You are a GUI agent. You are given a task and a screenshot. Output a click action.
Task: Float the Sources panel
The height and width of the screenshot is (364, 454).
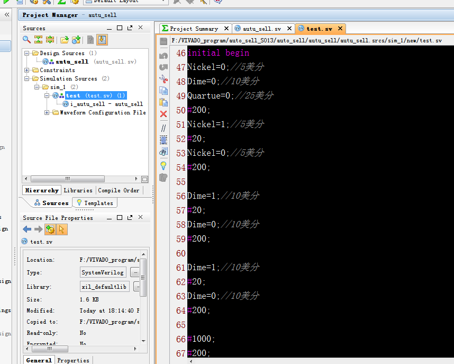[130, 28]
